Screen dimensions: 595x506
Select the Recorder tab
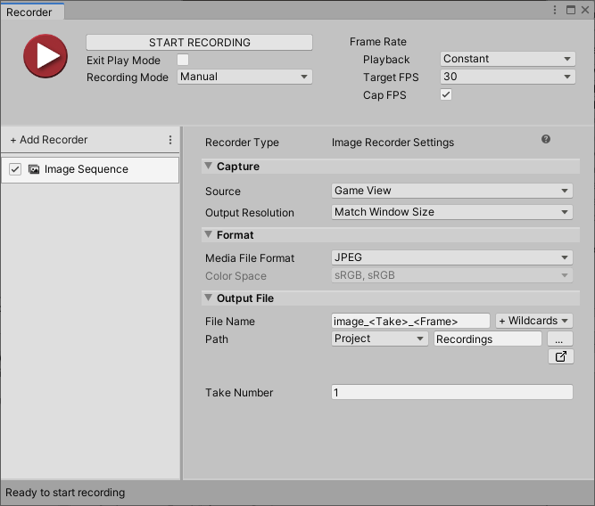tap(29, 12)
